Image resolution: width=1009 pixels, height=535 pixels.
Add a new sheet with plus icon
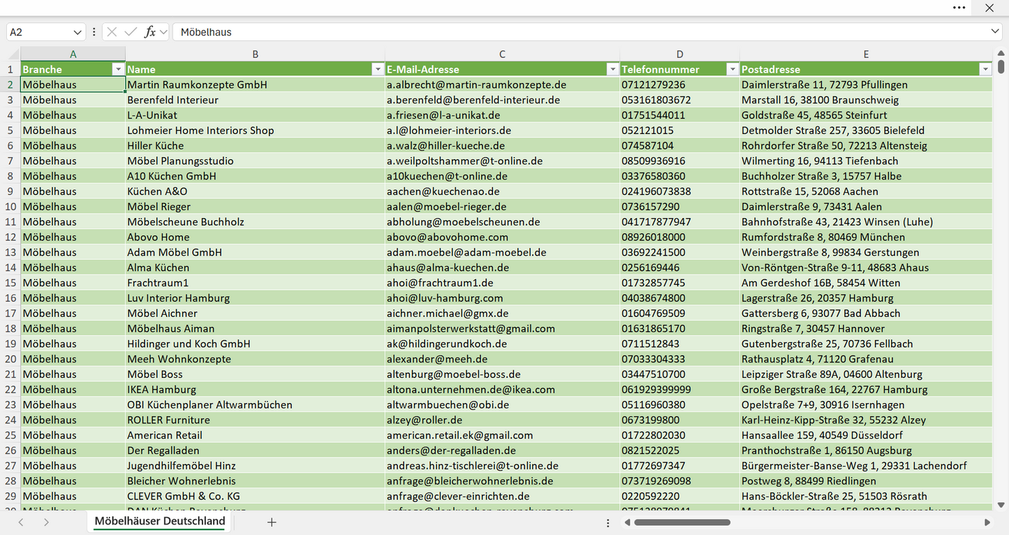tap(272, 522)
